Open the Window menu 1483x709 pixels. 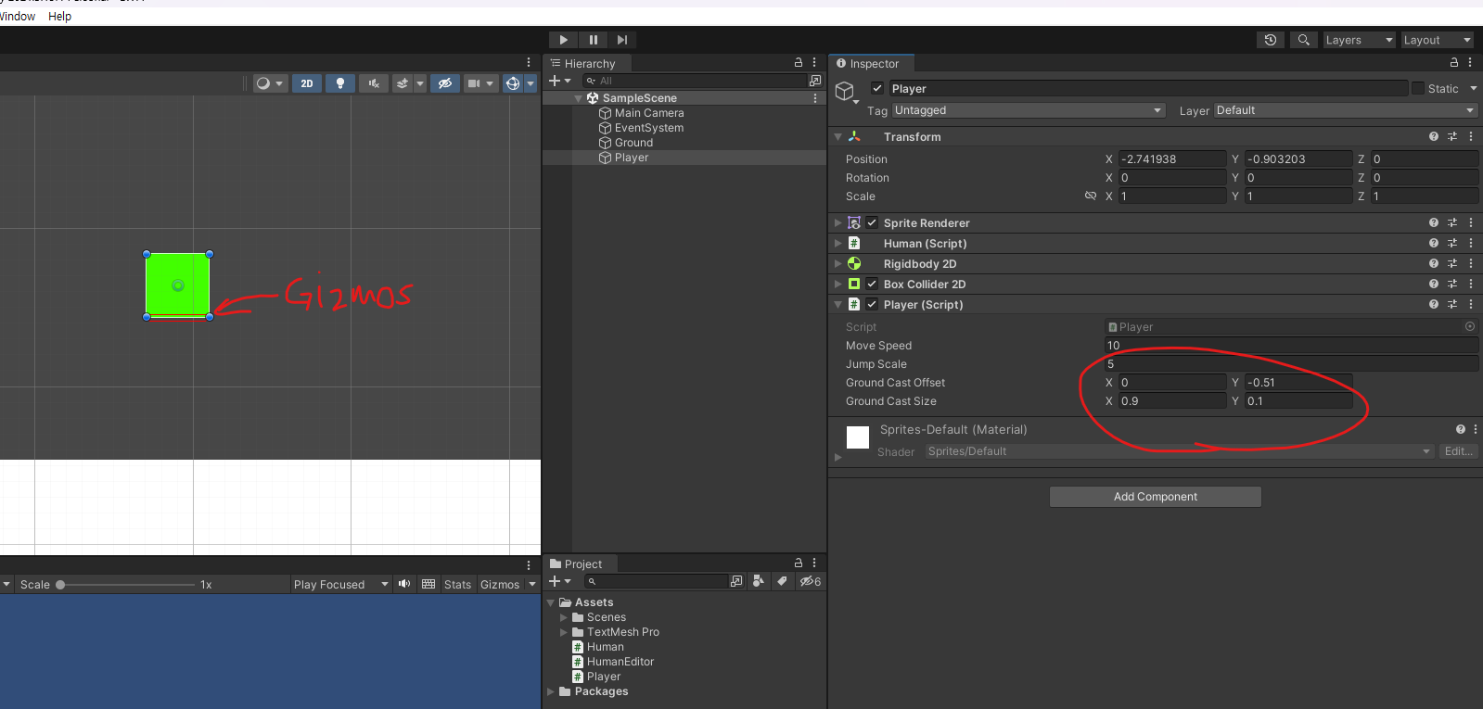click(x=18, y=17)
